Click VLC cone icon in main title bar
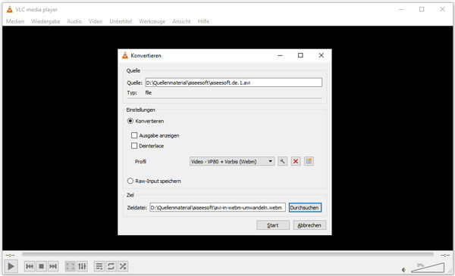Viewport: 455px width, 276px height. coord(10,9)
